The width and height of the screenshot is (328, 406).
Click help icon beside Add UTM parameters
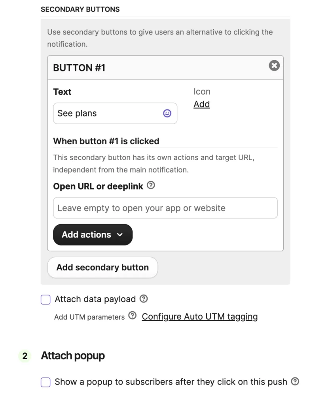[133, 316]
